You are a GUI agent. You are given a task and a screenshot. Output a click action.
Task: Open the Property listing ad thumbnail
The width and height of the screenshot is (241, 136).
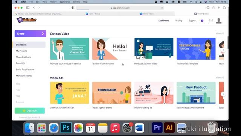pyautogui.click(x=154, y=93)
